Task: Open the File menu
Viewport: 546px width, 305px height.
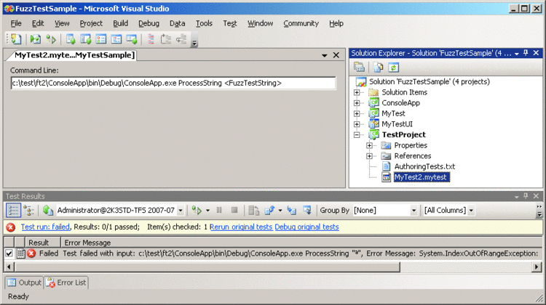Action: click(16, 23)
